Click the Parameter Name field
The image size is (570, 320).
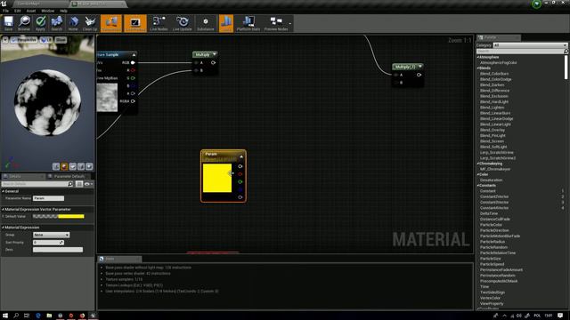click(x=48, y=198)
